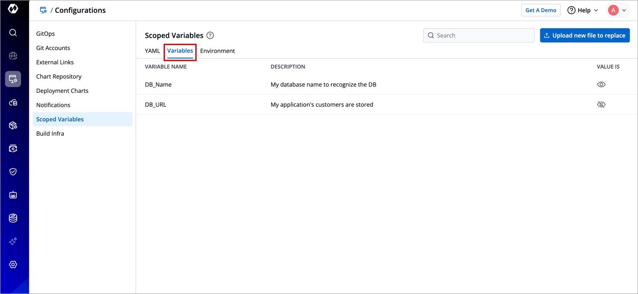Click the stacked database icon in the sidebar

click(x=13, y=218)
